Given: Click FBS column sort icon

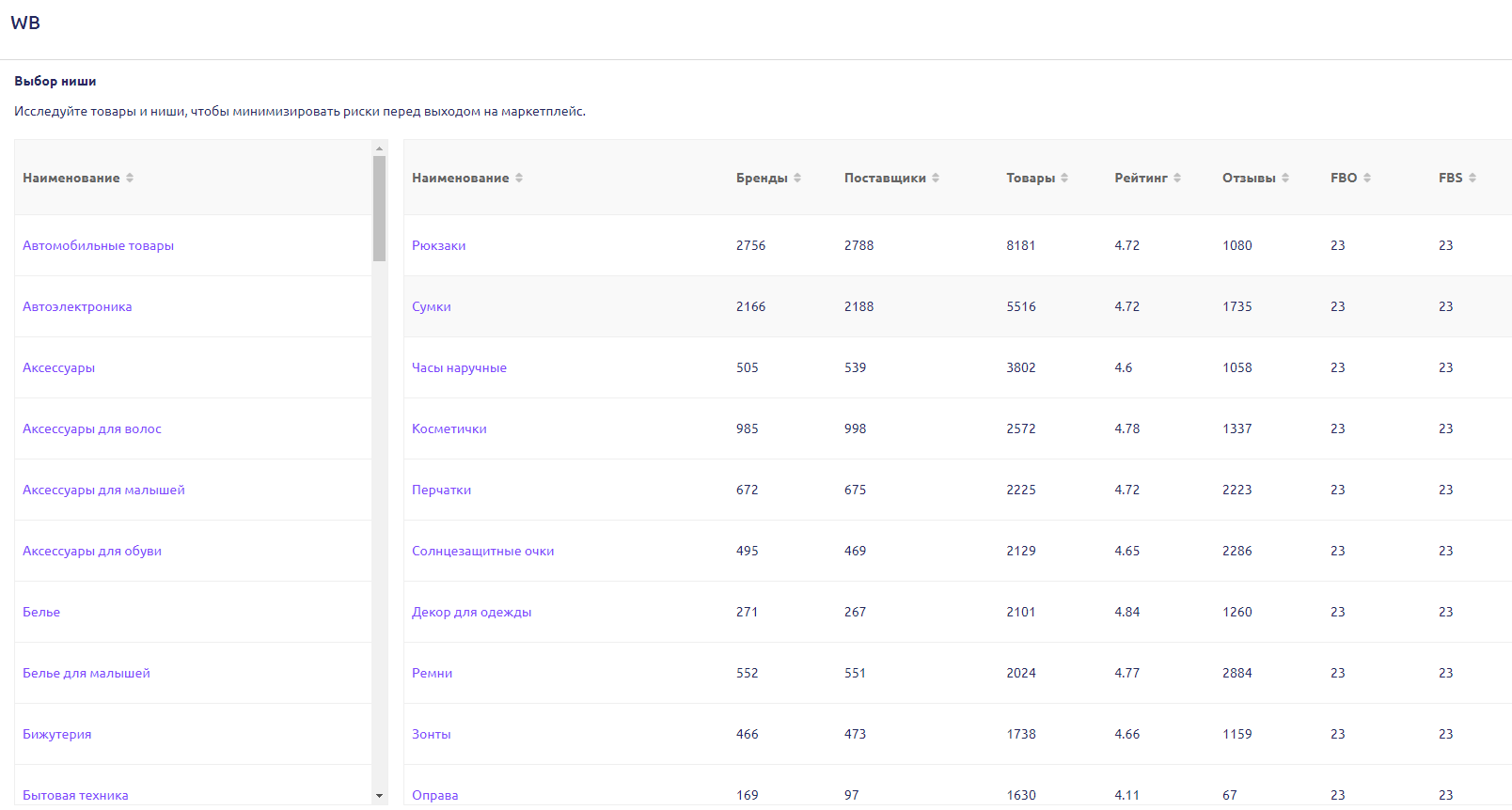Looking at the screenshot, I should 1473,178.
